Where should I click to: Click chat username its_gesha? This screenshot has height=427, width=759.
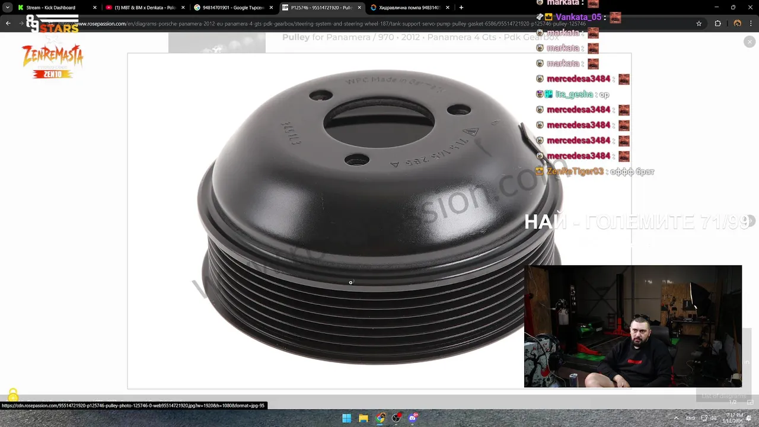[574, 94]
